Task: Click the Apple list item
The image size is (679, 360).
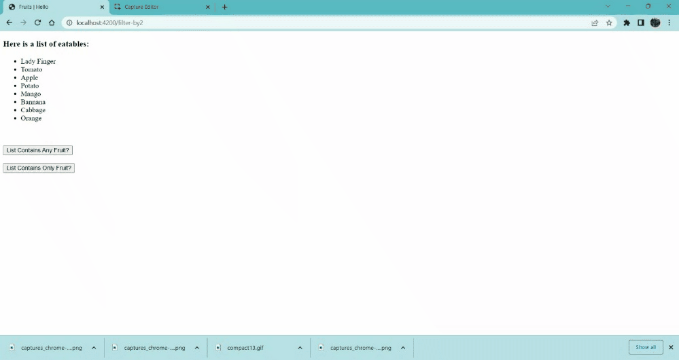Action: tap(29, 78)
